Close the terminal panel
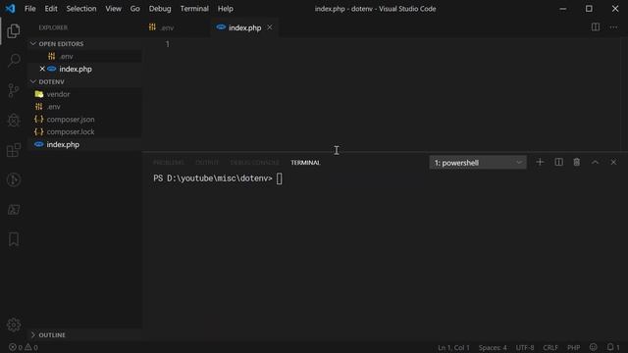 pyautogui.click(x=613, y=162)
